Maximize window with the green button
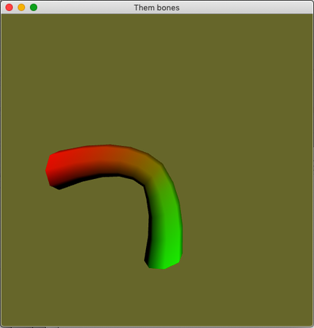 point(34,7)
